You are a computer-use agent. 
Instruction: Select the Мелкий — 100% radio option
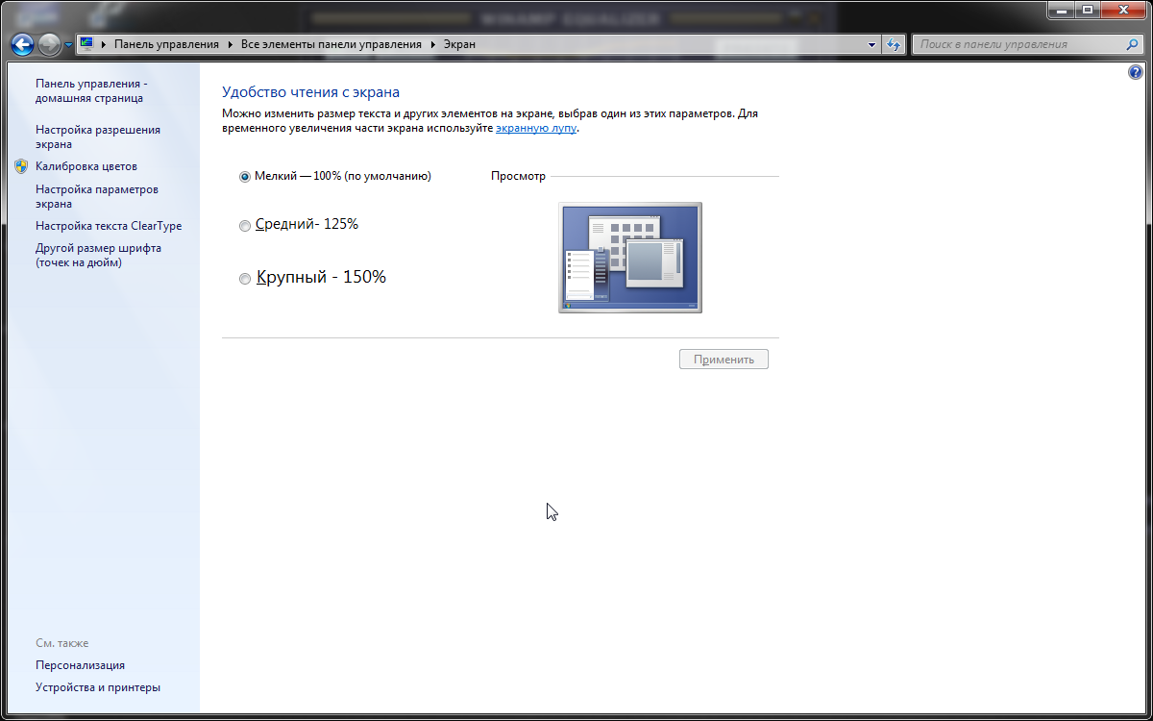[245, 177]
